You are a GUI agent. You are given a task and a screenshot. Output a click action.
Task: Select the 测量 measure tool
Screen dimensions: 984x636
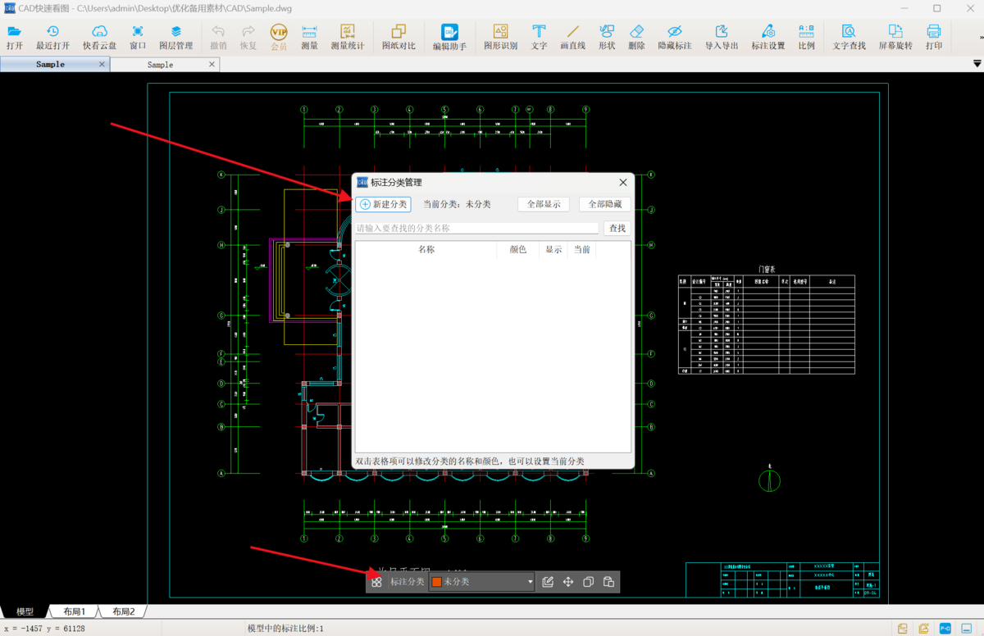click(309, 37)
